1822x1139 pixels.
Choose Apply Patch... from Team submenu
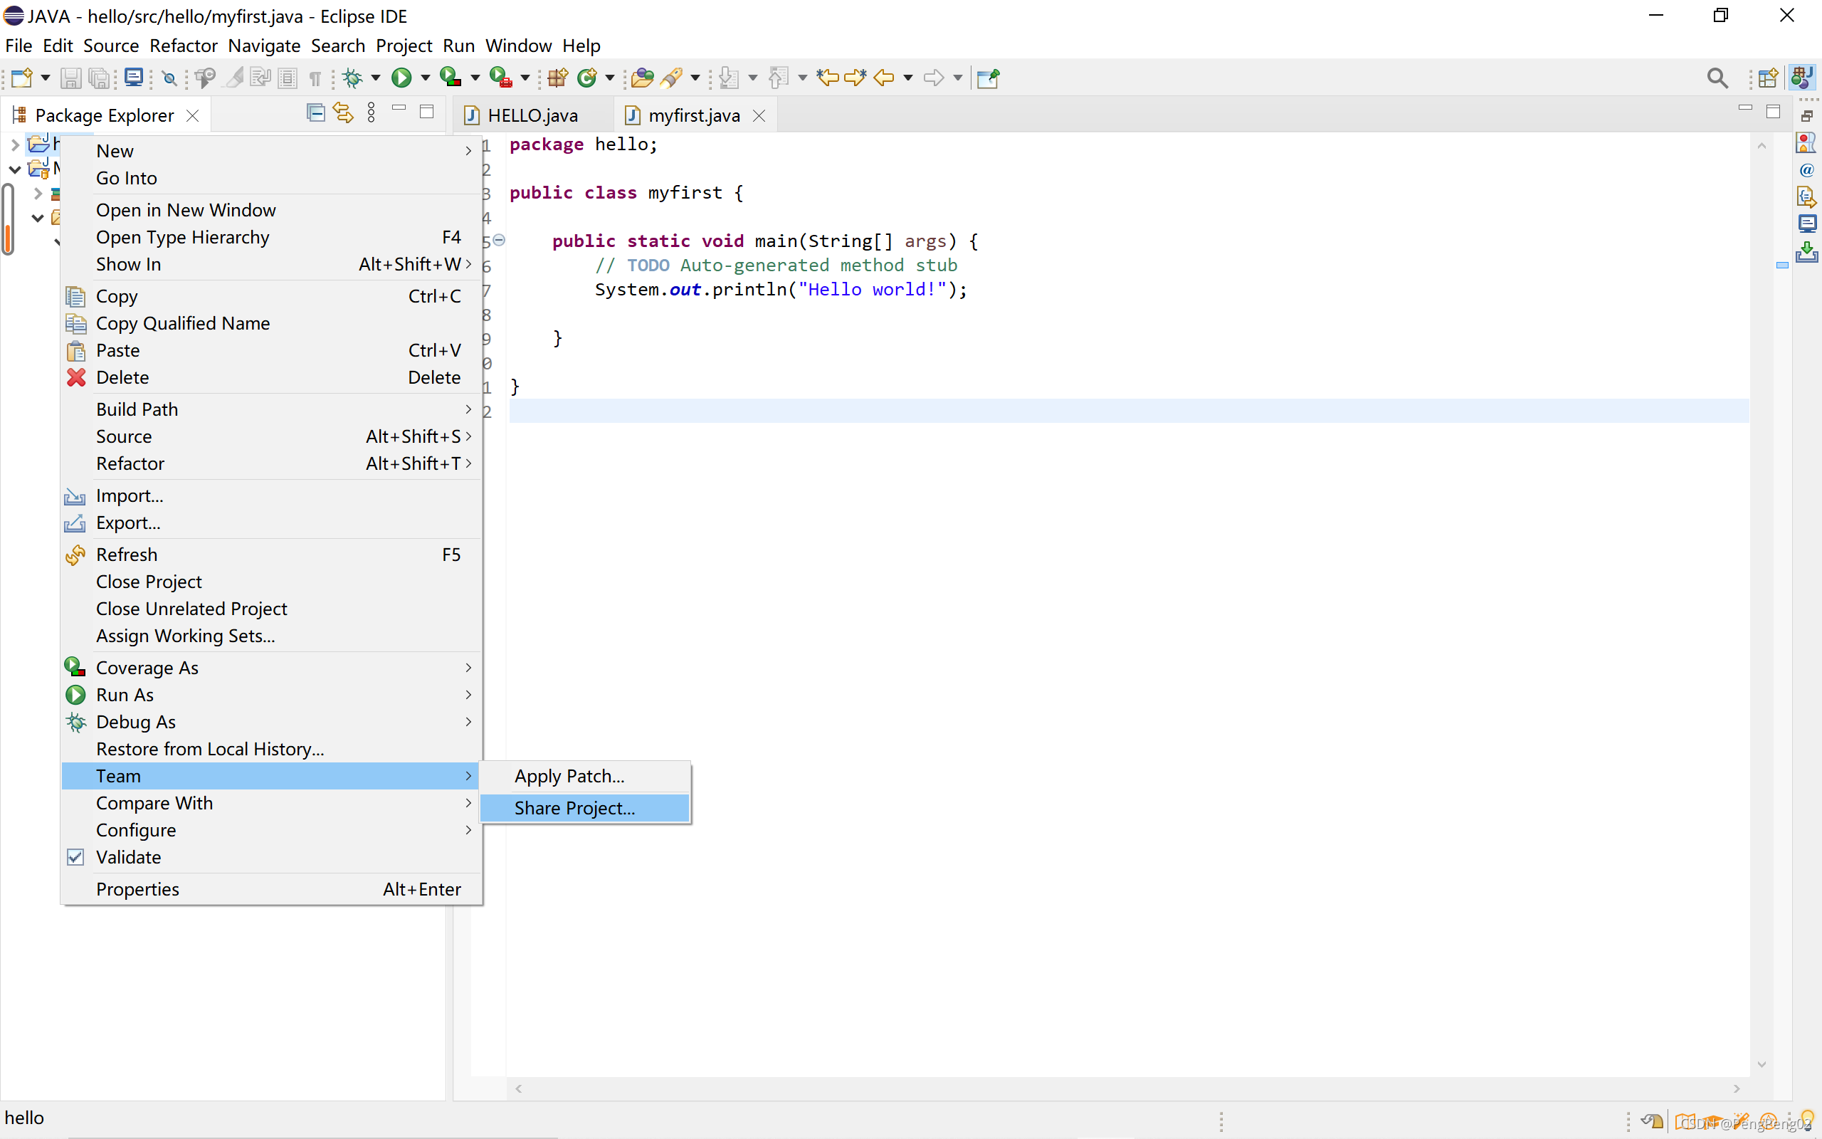[x=569, y=776]
